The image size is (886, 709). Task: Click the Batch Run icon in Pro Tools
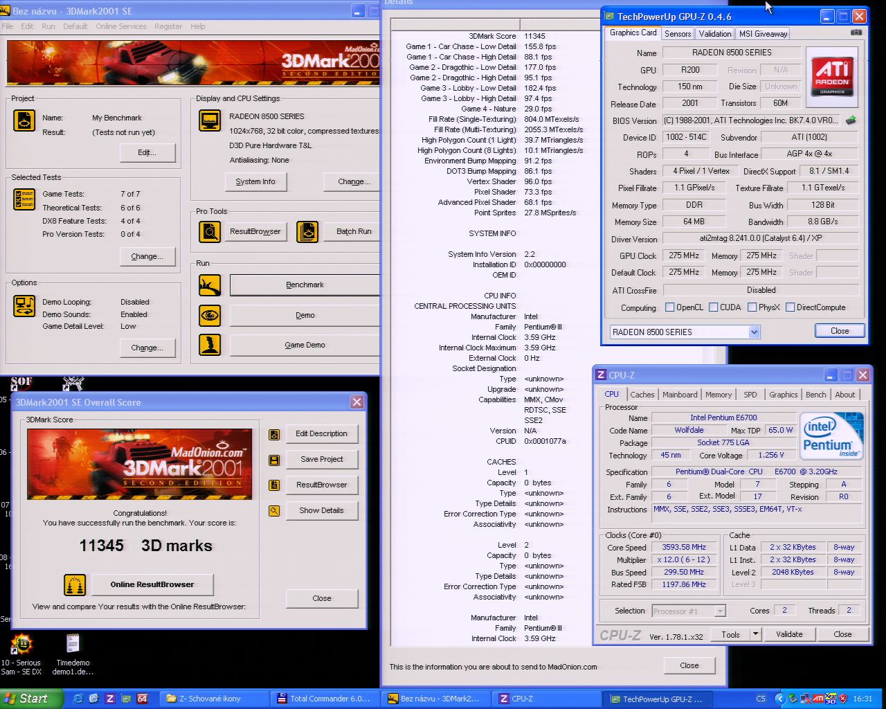[x=307, y=232]
